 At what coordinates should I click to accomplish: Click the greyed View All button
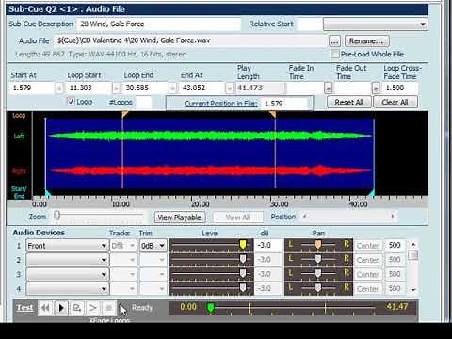pyautogui.click(x=238, y=218)
